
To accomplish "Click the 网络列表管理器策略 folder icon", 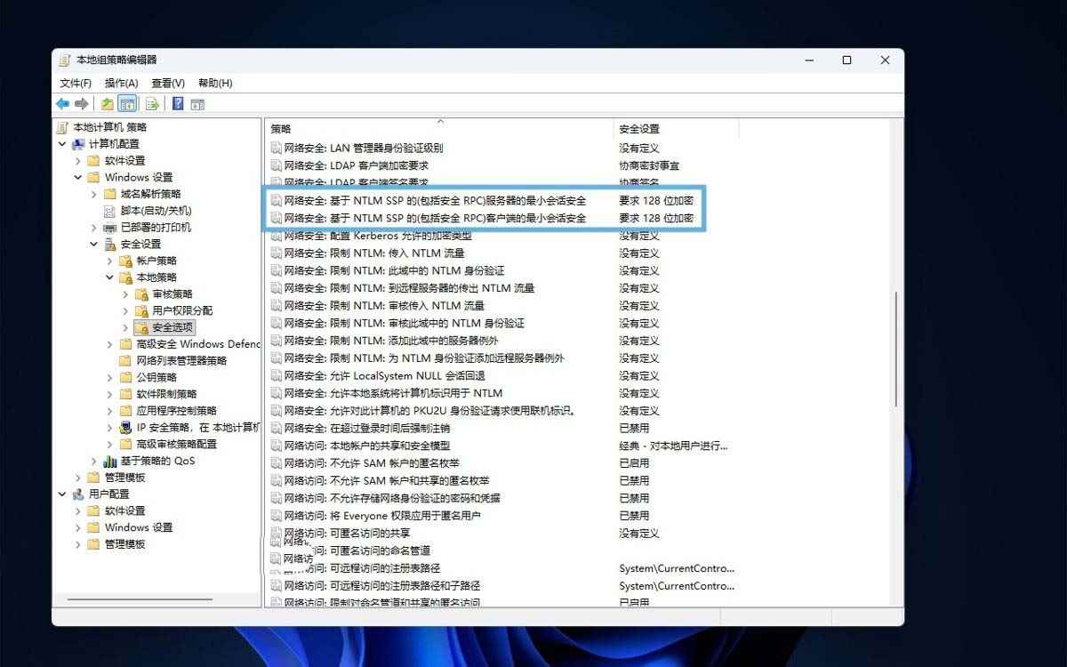I will pos(125,361).
